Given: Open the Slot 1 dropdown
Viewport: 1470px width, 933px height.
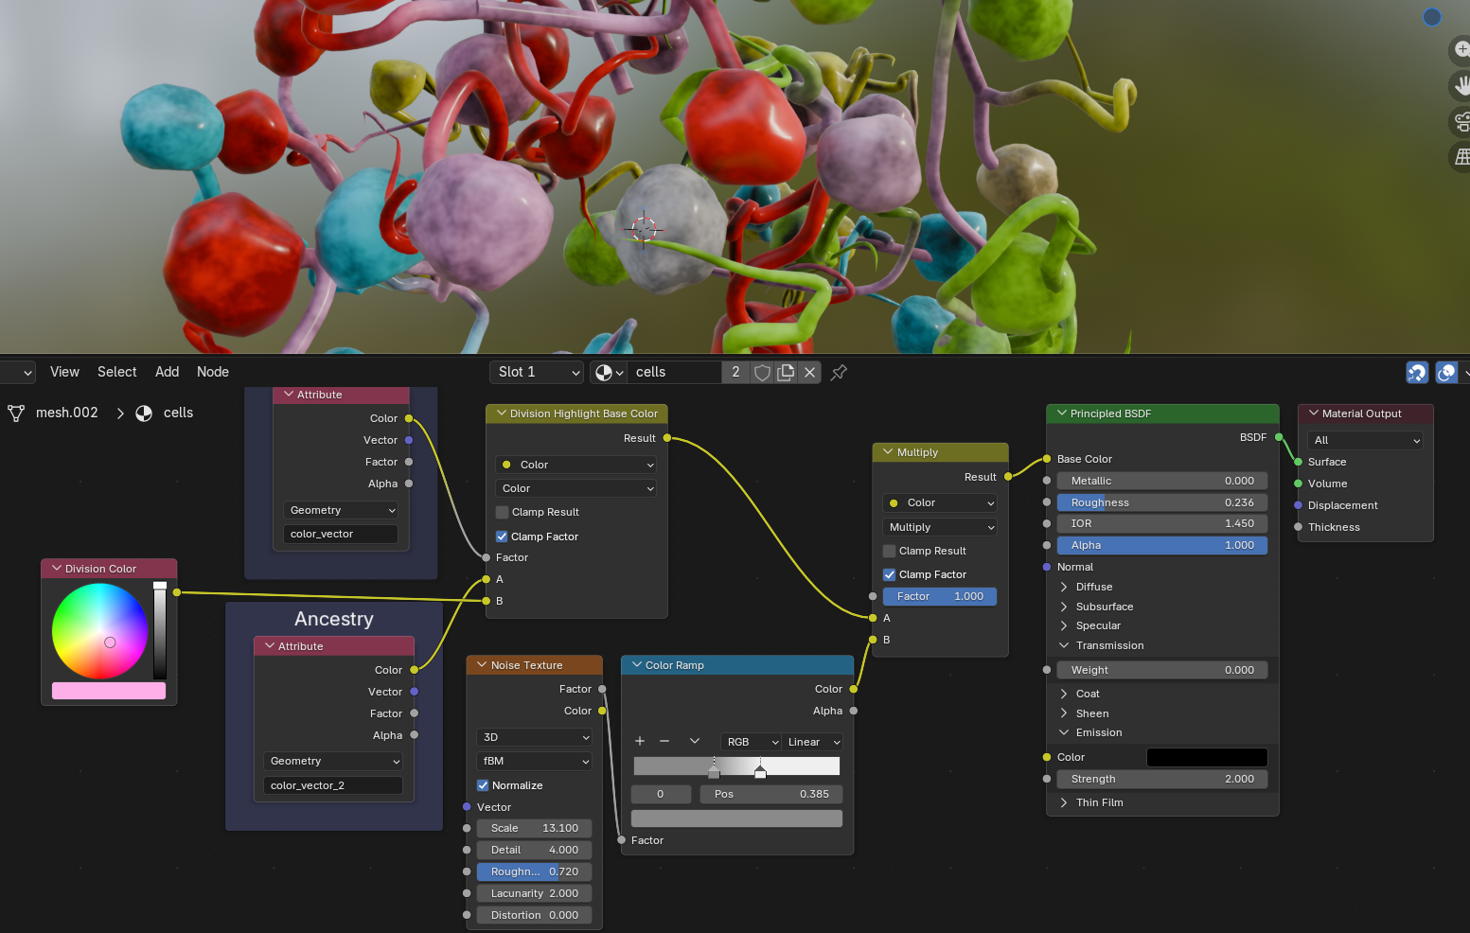Looking at the screenshot, I should click(x=536, y=373).
